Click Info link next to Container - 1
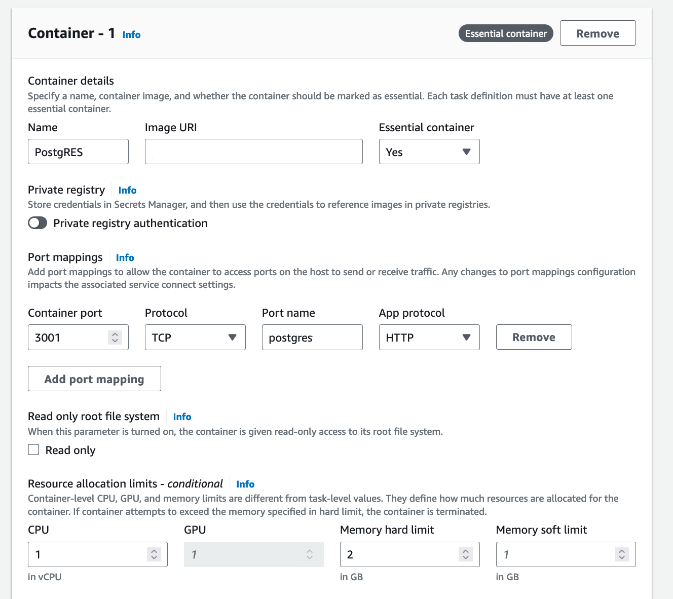Screen dimensions: 673x599 coord(131,34)
